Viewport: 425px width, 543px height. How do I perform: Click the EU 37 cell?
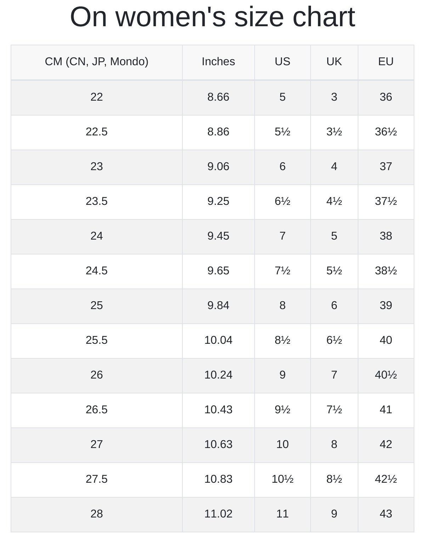(x=386, y=167)
